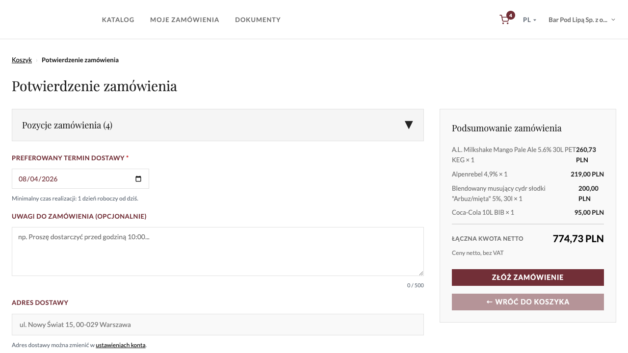Viewport: 628px width, 353px height.
Task: Click the 260,73 PLN price
Action: point(586,155)
